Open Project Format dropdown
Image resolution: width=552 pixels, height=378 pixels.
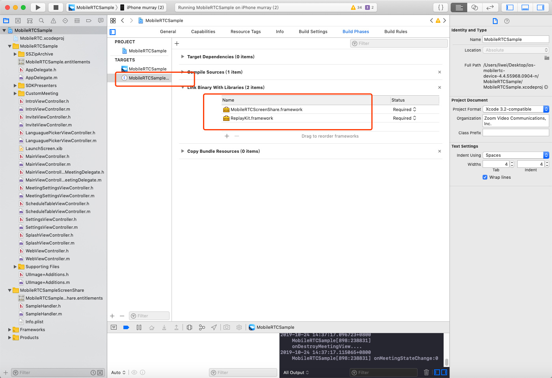pyautogui.click(x=516, y=109)
